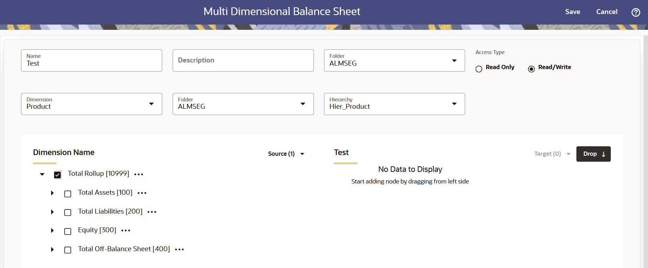This screenshot has height=268, width=648.
Task: Select the Read Only access type
Action: (x=479, y=69)
